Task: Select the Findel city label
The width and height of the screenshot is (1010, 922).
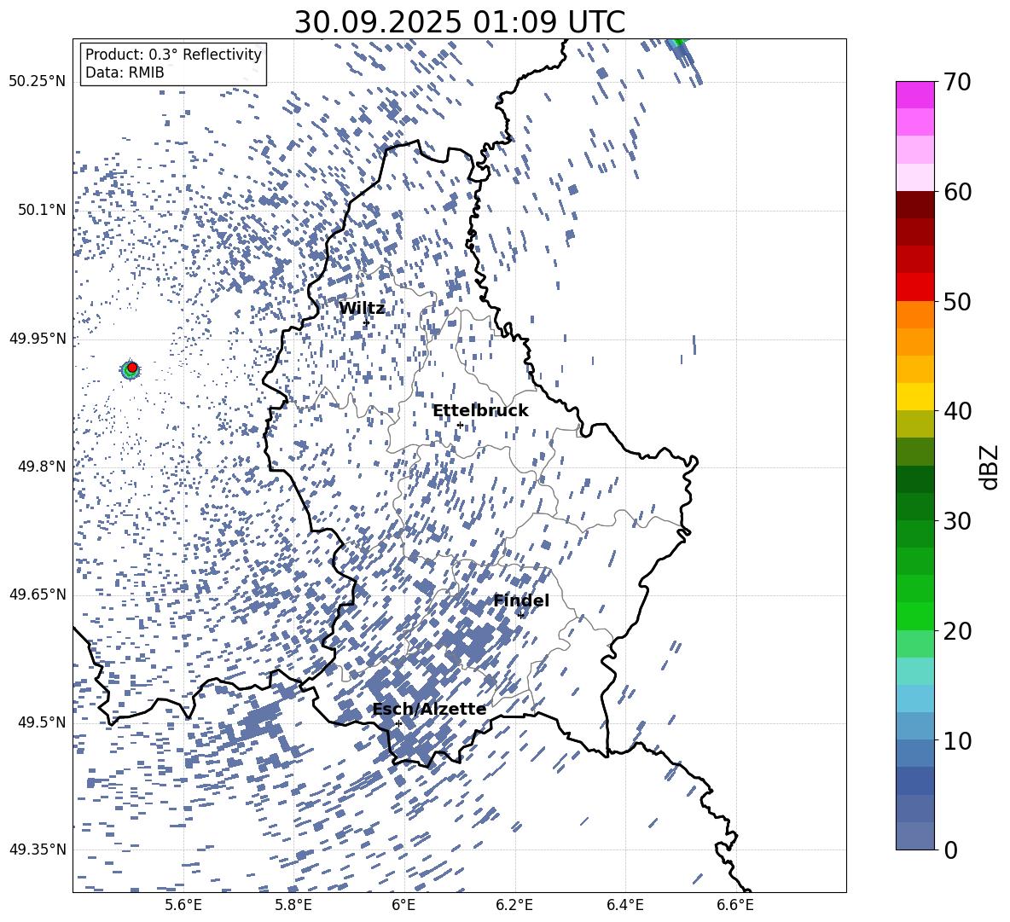Action: (521, 601)
